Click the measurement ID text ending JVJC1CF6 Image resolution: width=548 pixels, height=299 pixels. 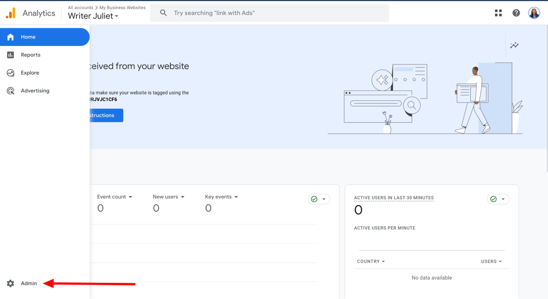click(x=103, y=99)
